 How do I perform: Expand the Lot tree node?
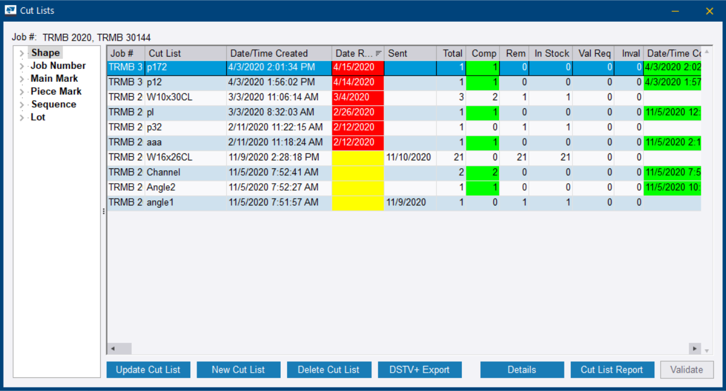[22, 117]
